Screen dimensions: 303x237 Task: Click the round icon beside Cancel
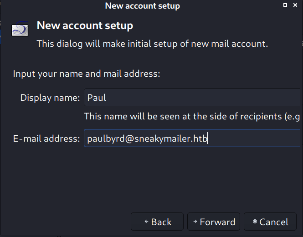click(255, 222)
